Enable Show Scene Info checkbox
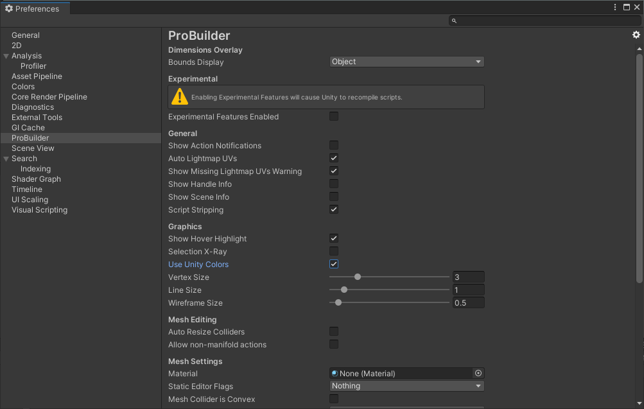The image size is (644, 409). [x=334, y=196]
